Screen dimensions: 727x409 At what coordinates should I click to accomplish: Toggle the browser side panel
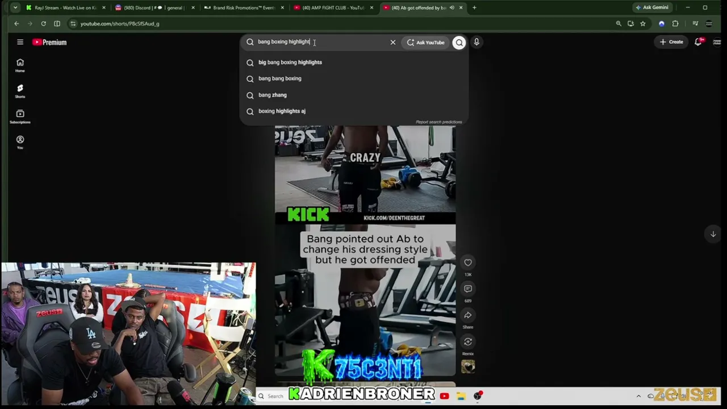pyautogui.click(x=57, y=23)
